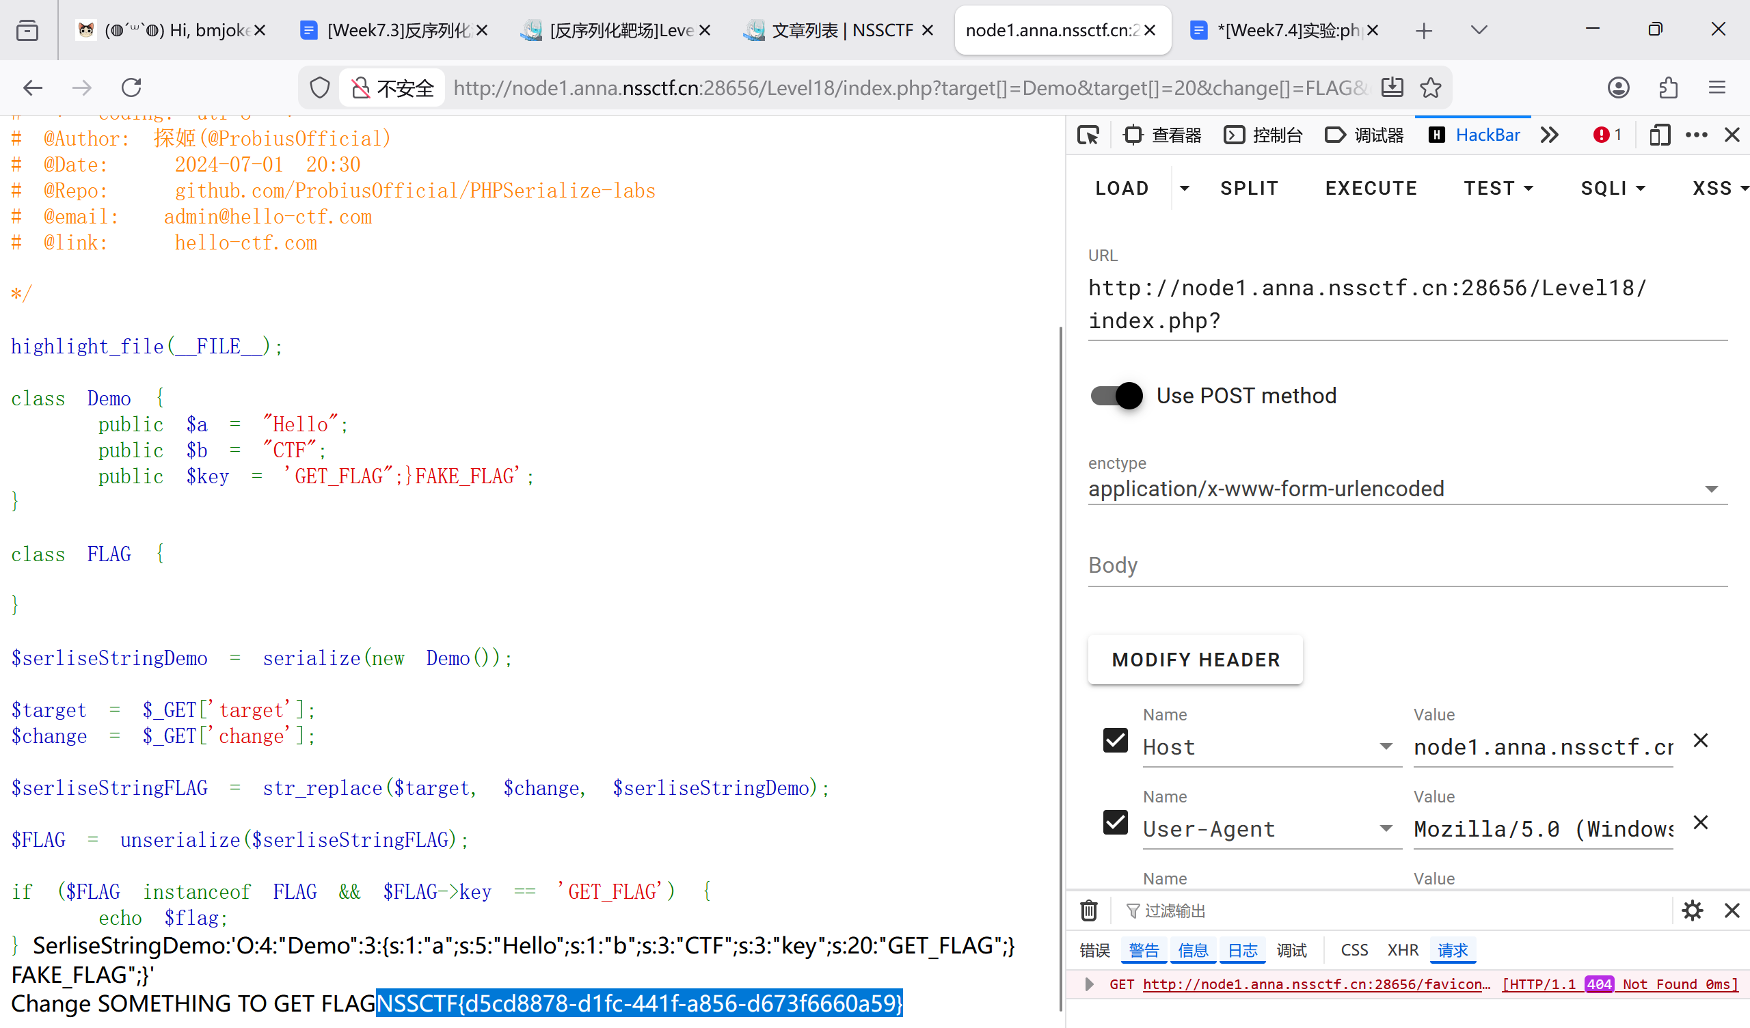Uncheck the User-Agent header checkbox
1750x1028 pixels.
click(1115, 822)
